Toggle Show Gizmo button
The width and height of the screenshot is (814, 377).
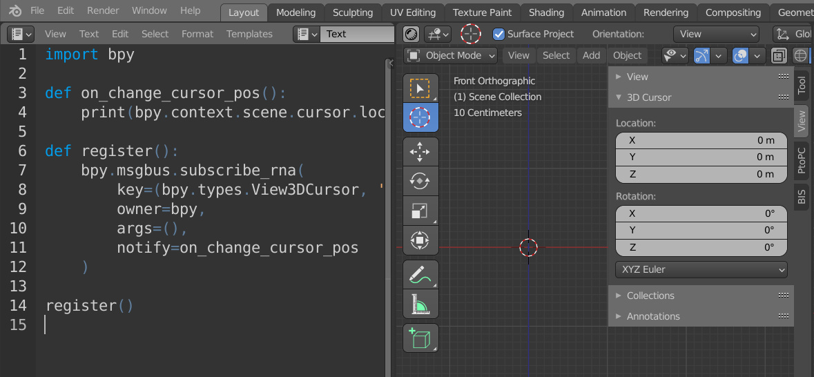click(x=701, y=55)
